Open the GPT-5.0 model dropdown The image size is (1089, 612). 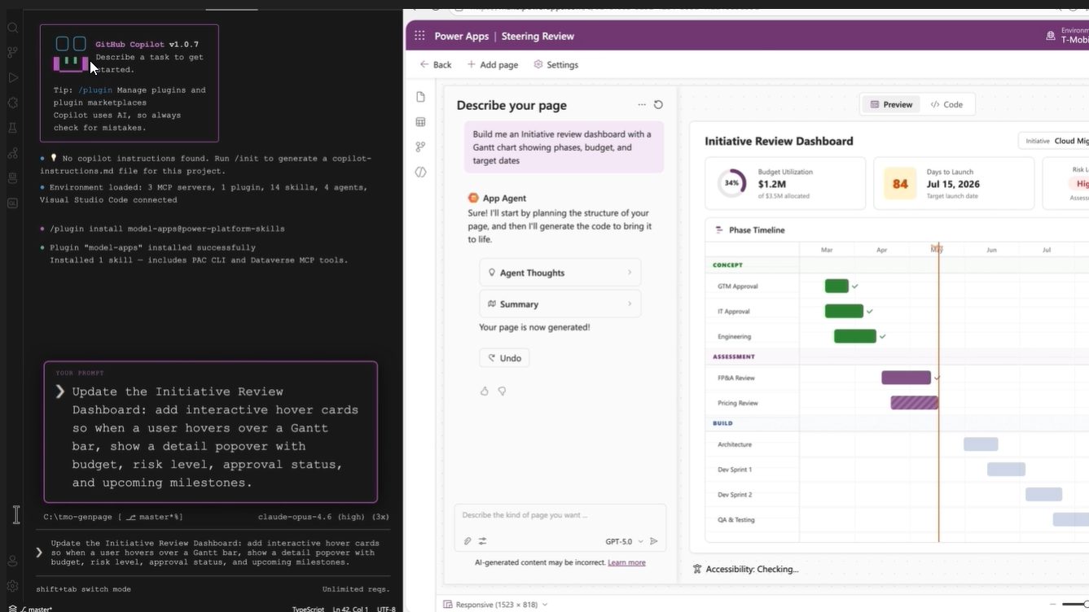click(x=623, y=541)
